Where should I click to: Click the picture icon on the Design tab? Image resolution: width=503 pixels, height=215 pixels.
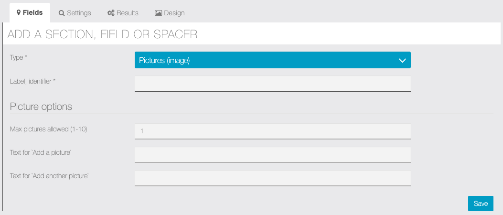159,13
